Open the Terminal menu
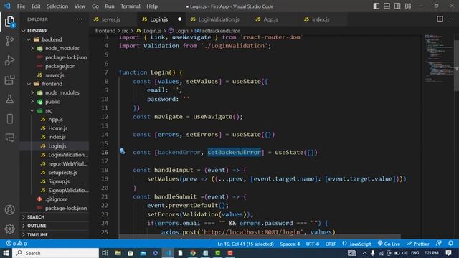459x258 pixels. tap(131, 6)
